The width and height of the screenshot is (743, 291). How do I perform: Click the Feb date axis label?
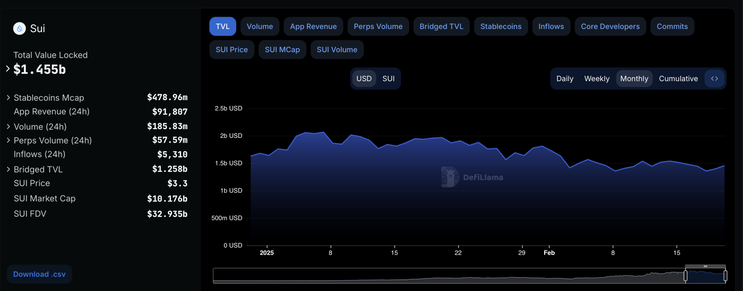[549, 253]
